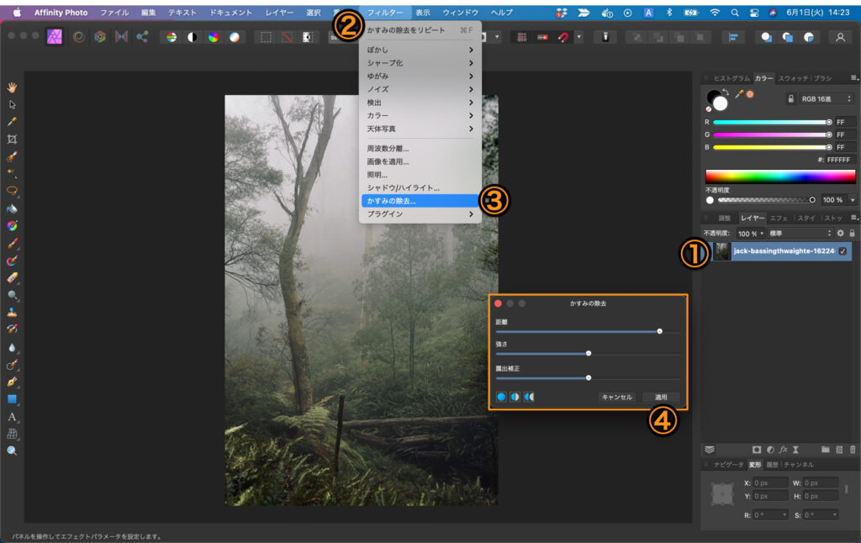Image resolution: width=861 pixels, height=543 pixels.
Task: Click the 強さ slider handle
Action: point(589,353)
